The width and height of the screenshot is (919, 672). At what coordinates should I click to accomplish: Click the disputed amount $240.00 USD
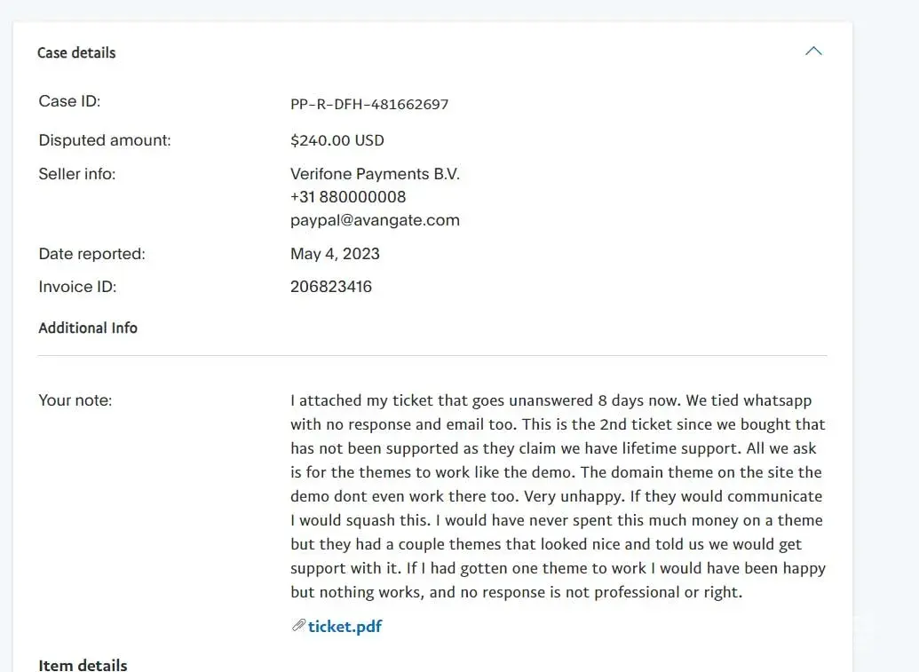(x=337, y=140)
